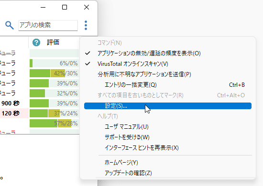The height and width of the screenshot is (186, 263).
Task: Click the 37%/24% rating bar
Action: (54, 114)
